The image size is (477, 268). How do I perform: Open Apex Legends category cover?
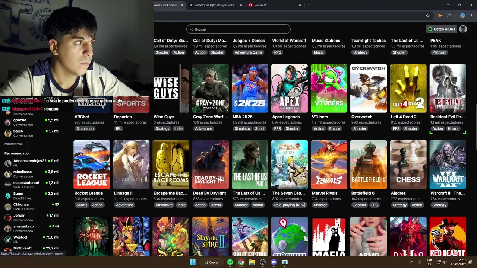tap(290, 88)
